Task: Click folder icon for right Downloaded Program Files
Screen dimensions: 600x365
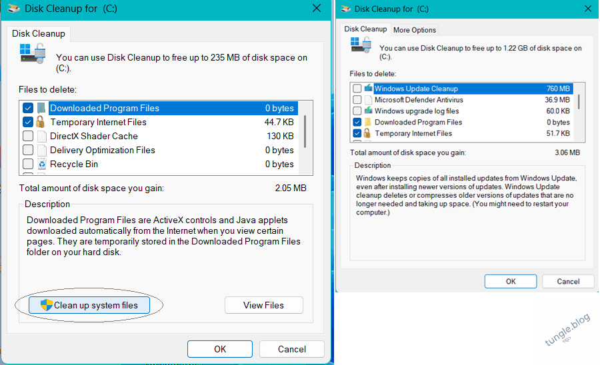Action: click(x=368, y=123)
